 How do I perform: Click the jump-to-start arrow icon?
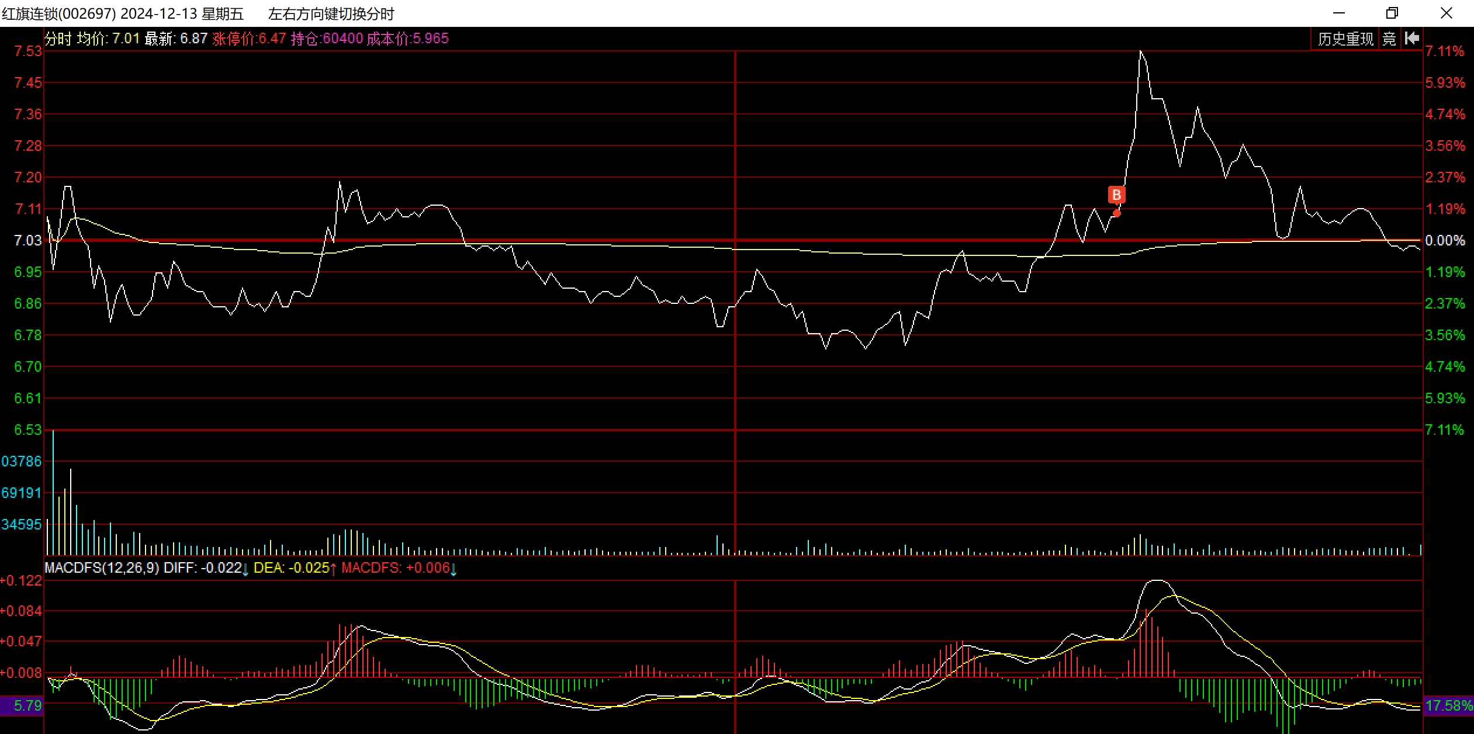click(1411, 39)
